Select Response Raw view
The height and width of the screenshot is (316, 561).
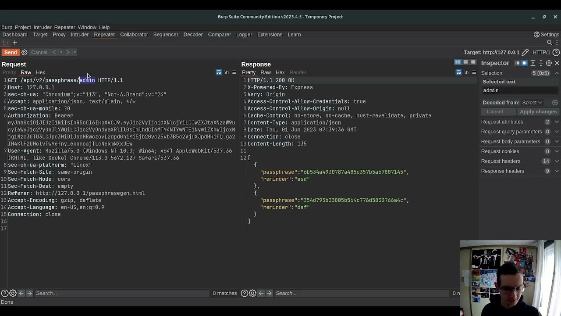[266, 72]
